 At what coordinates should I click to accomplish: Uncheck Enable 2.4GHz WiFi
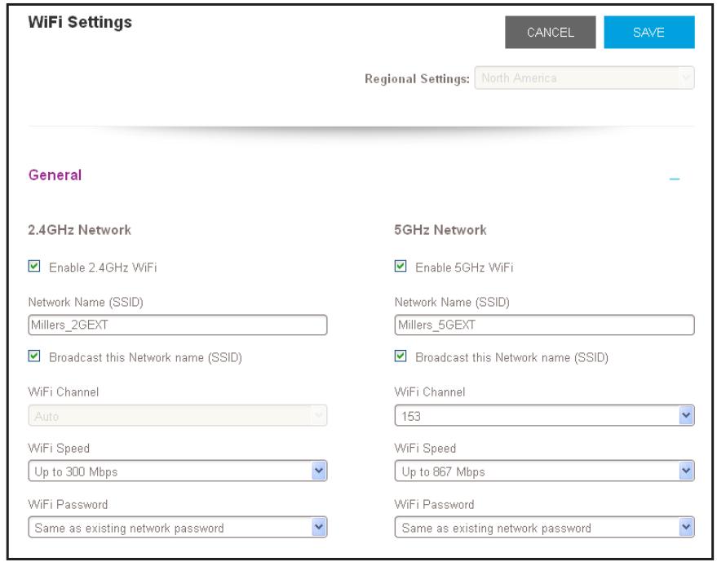34,266
